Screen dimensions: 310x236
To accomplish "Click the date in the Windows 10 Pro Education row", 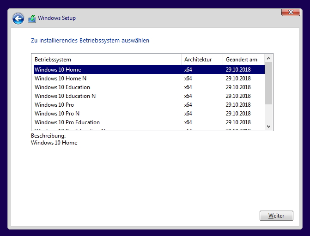I will [x=238, y=122].
